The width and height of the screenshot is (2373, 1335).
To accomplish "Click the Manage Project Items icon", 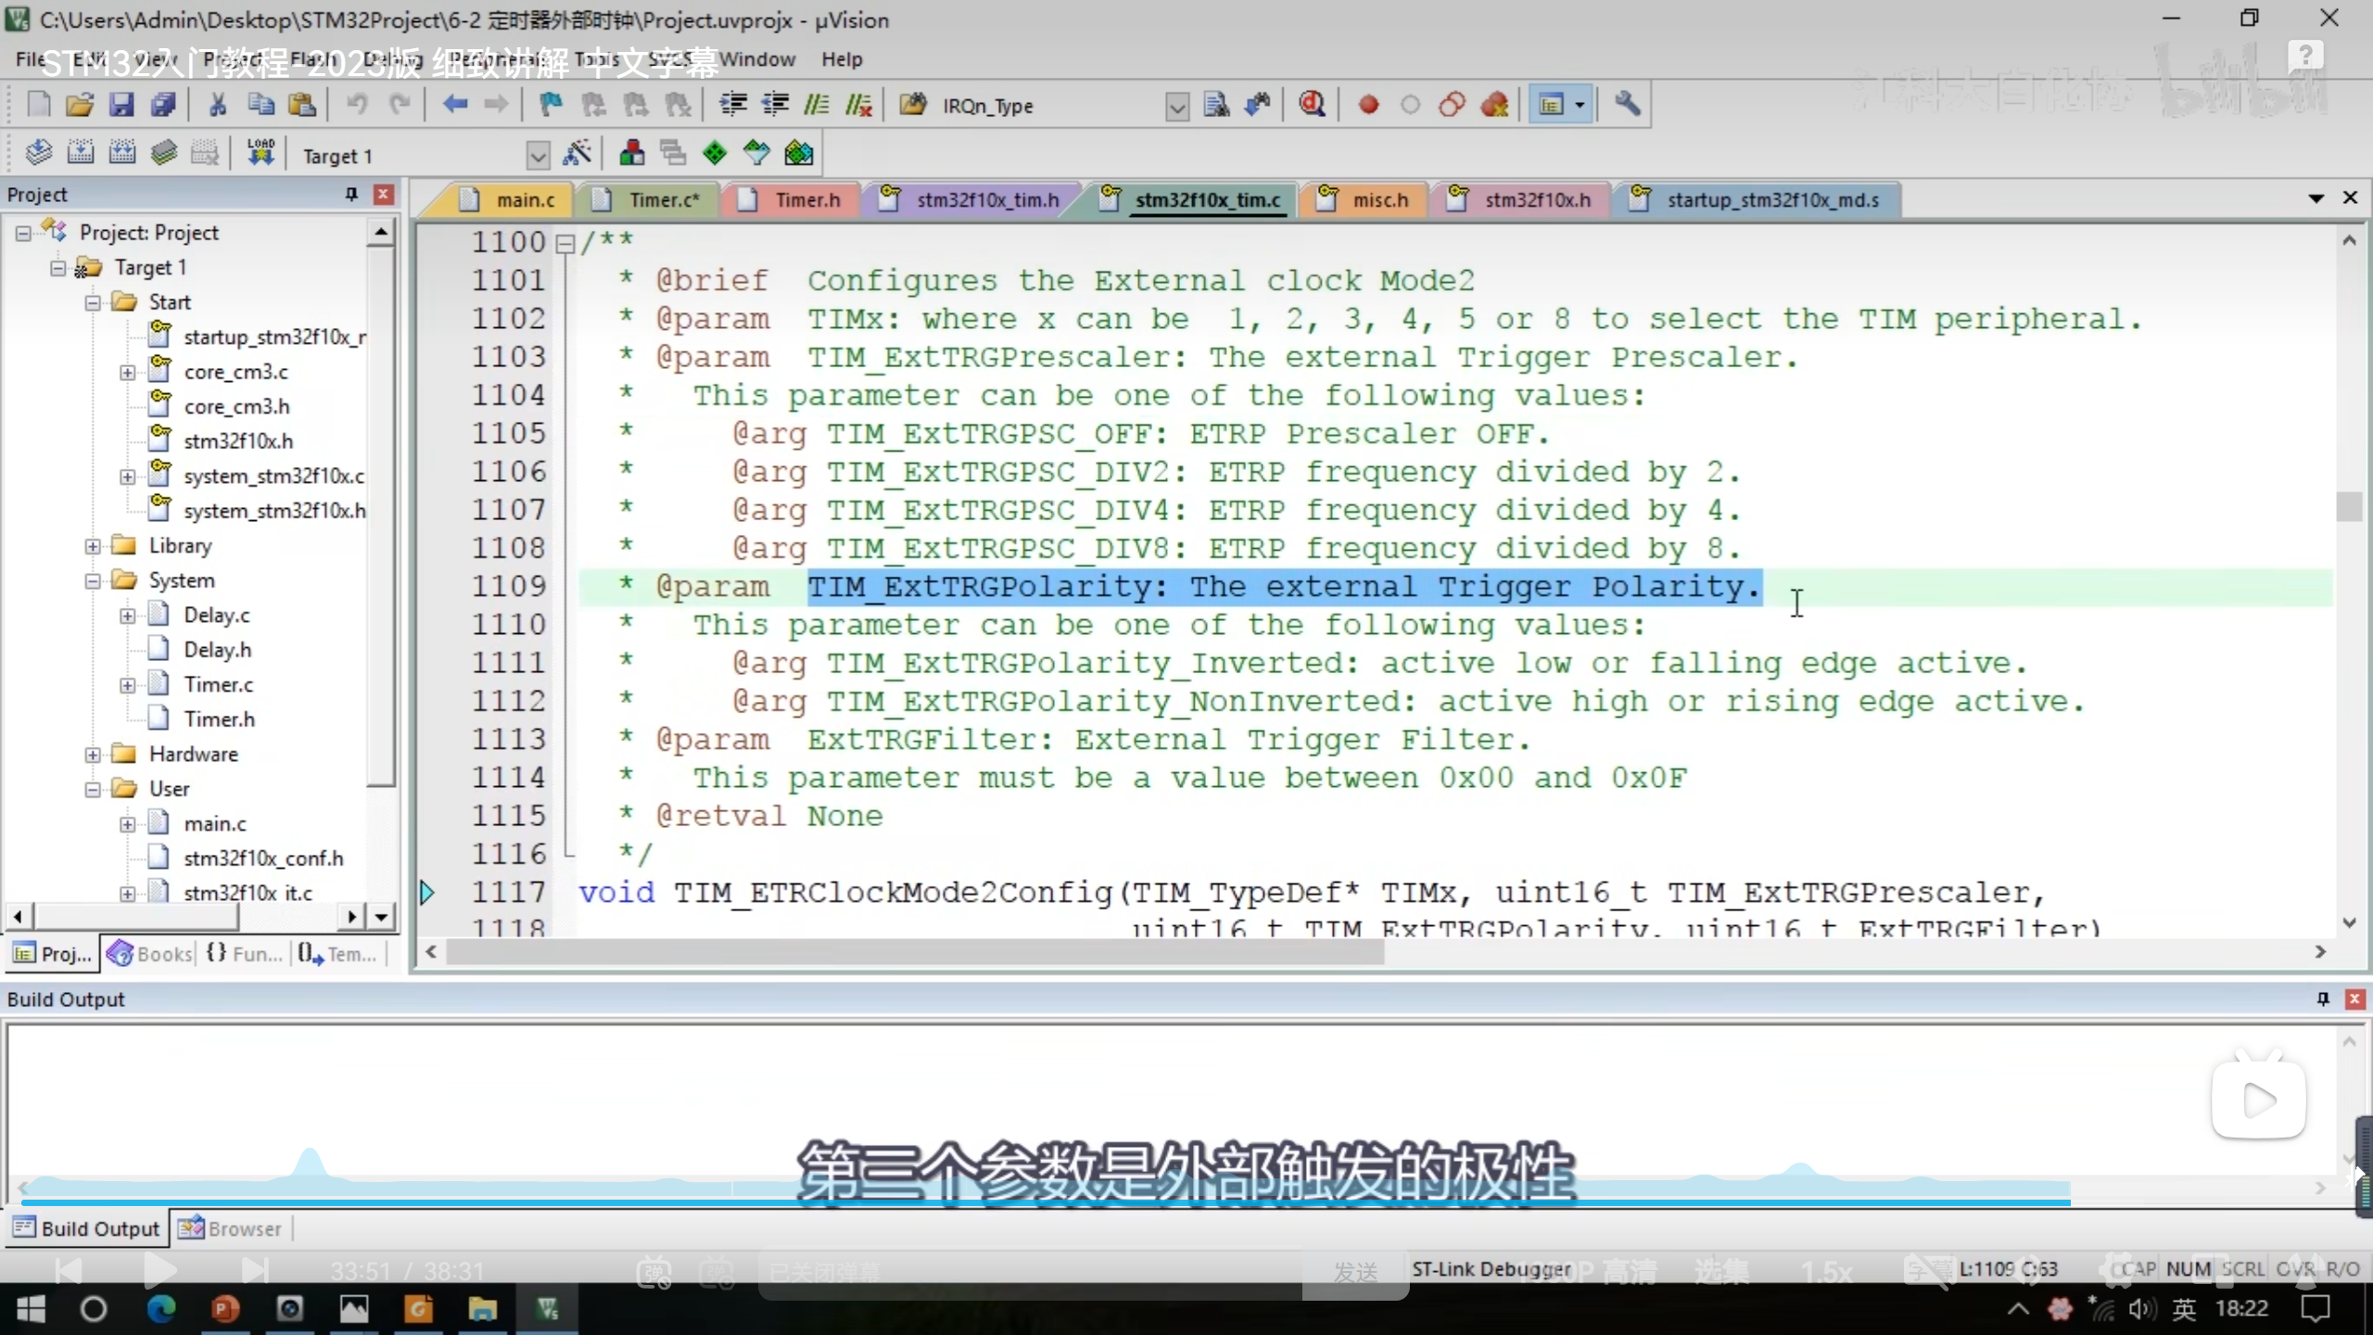I will click(x=632, y=154).
